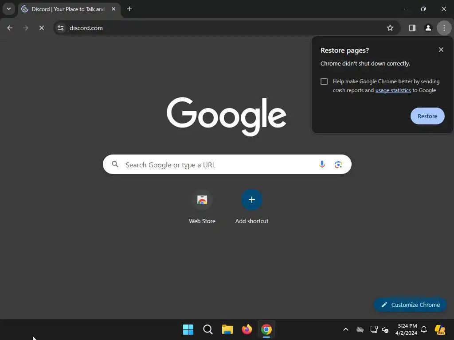Open the clock showing 5:24 PM
Viewport: 454px width, 340px height.
pyautogui.click(x=406, y=329)
